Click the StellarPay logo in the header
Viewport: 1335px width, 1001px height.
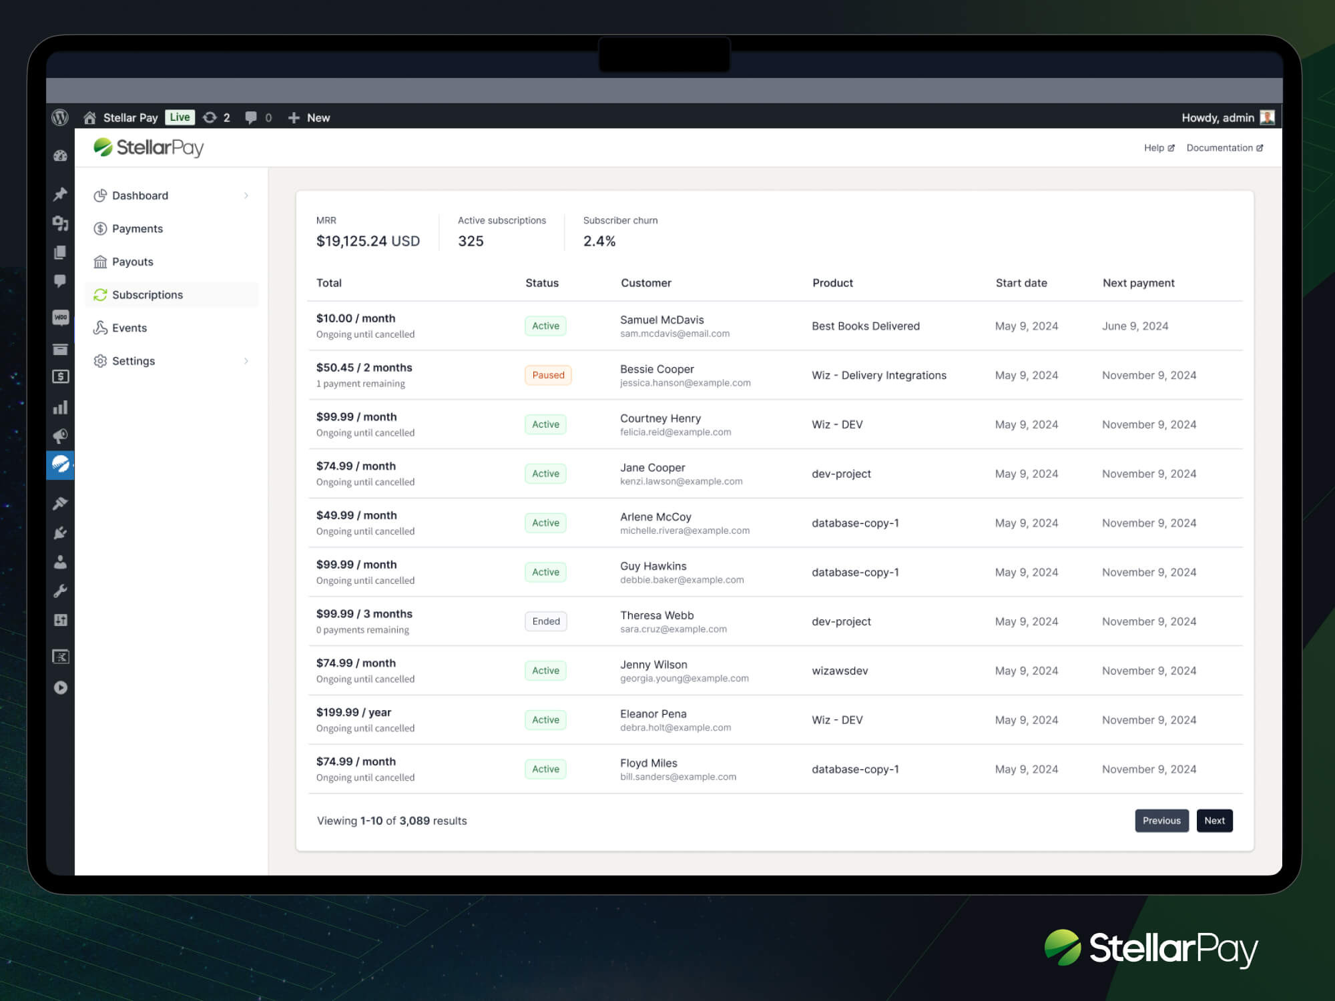[148, 147]
